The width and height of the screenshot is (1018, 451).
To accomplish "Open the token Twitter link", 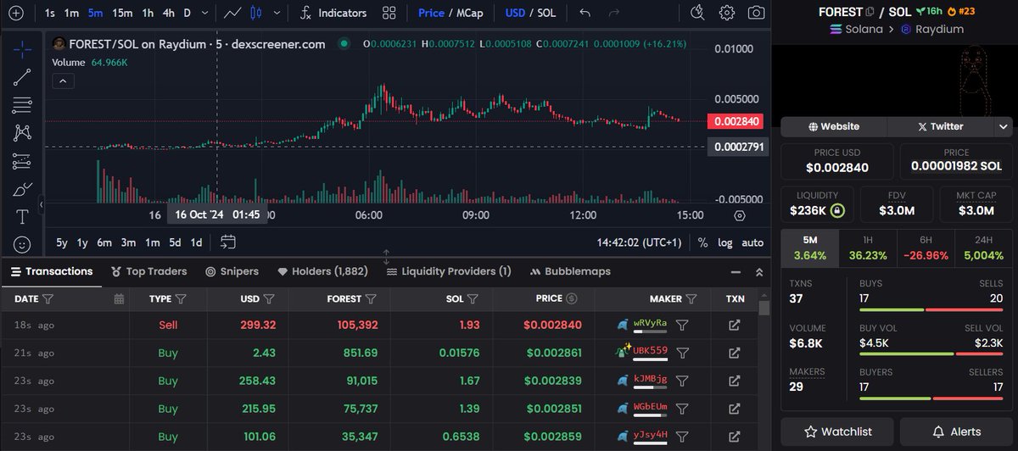I will click(x=940, y=126).
